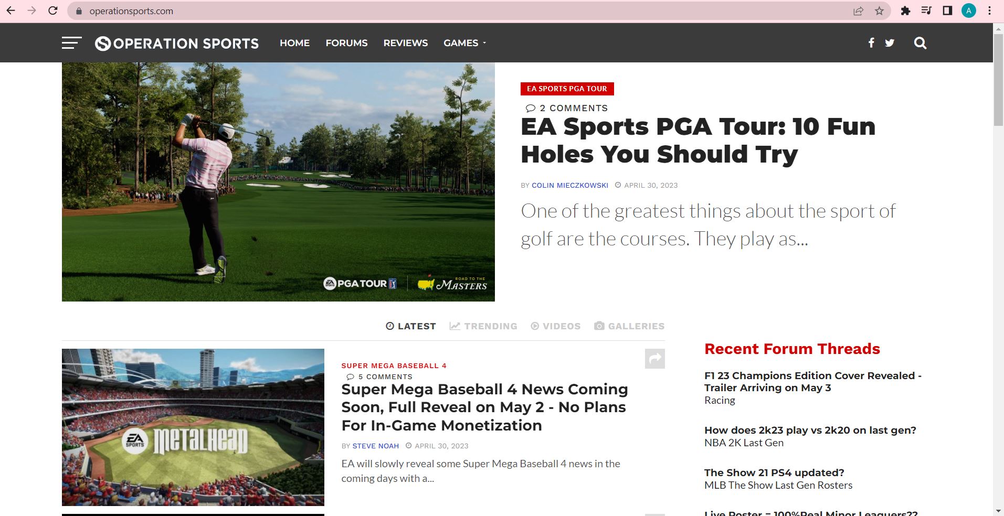This screenshot has width=1004, height=516.
Task: Click the share page icon in address bar
Action: tap(859, 11)
